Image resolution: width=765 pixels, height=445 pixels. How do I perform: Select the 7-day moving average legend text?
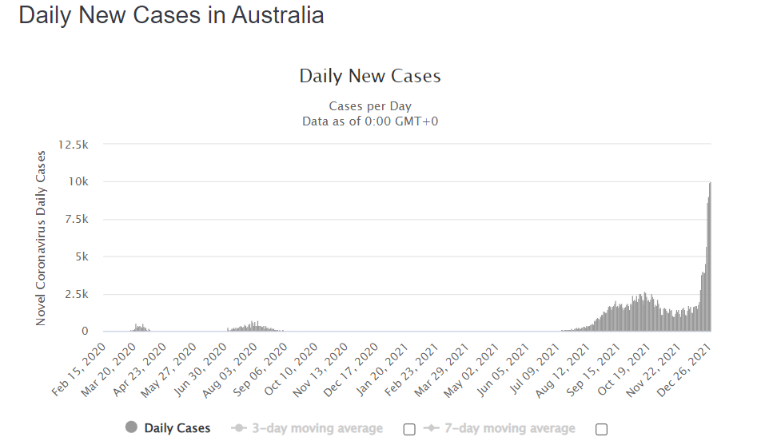click(509, 428)
